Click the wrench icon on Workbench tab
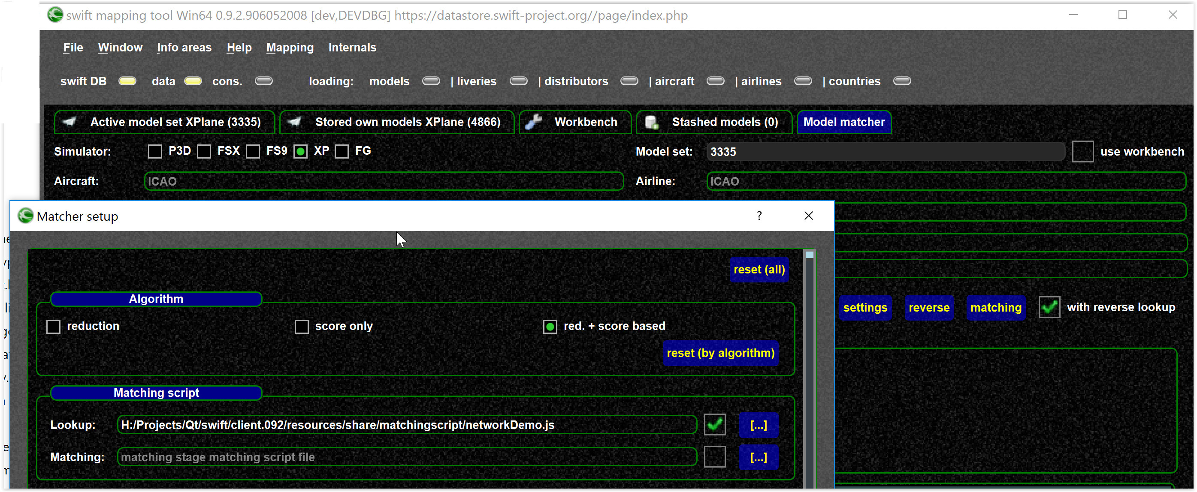1197x492 pixels. (533, 122)
